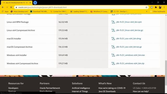Image resolution: width=167 pixels, height=94 pixels.
Task: Click download icon for osx-x64_bin.tar.gz
Action: pos(113,47)
